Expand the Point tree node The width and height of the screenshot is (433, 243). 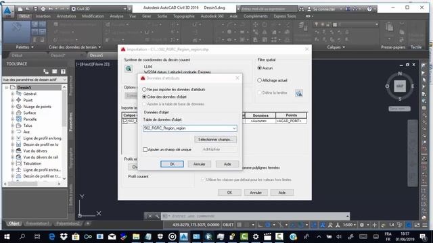point(12,101)
